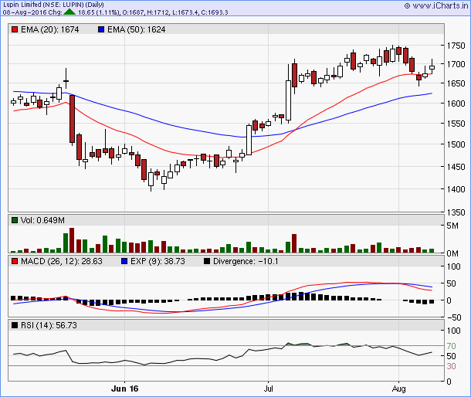
Task: Click the 1400 price axis label
Action: 456,189
